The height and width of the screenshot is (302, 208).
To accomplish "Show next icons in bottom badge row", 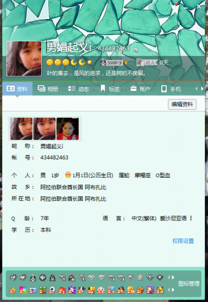I will 173,290.
